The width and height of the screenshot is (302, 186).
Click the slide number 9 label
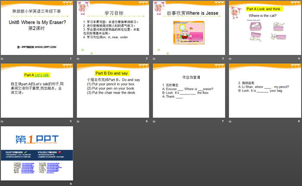pos(70,184)
